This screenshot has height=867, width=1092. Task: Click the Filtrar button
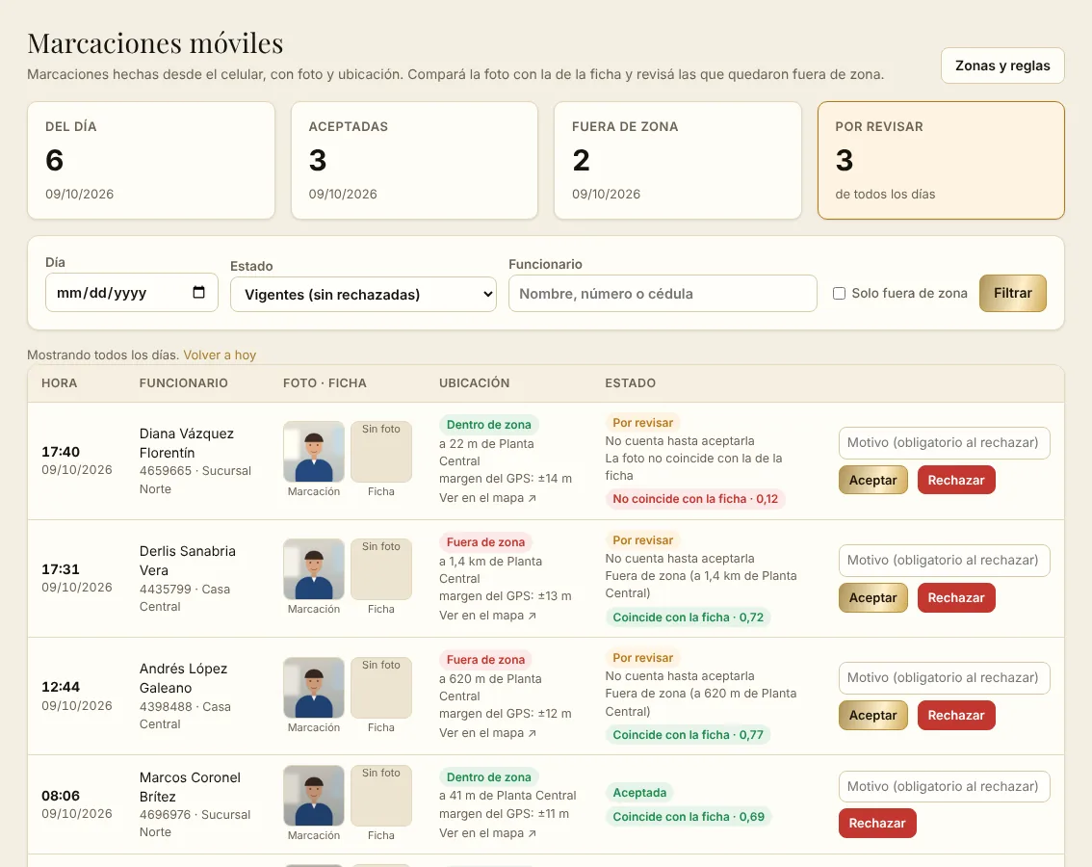click(1012, 293)
